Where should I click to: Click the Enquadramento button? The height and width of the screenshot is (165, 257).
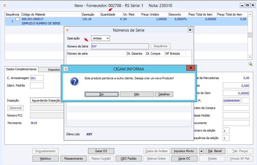click(45, 151)
